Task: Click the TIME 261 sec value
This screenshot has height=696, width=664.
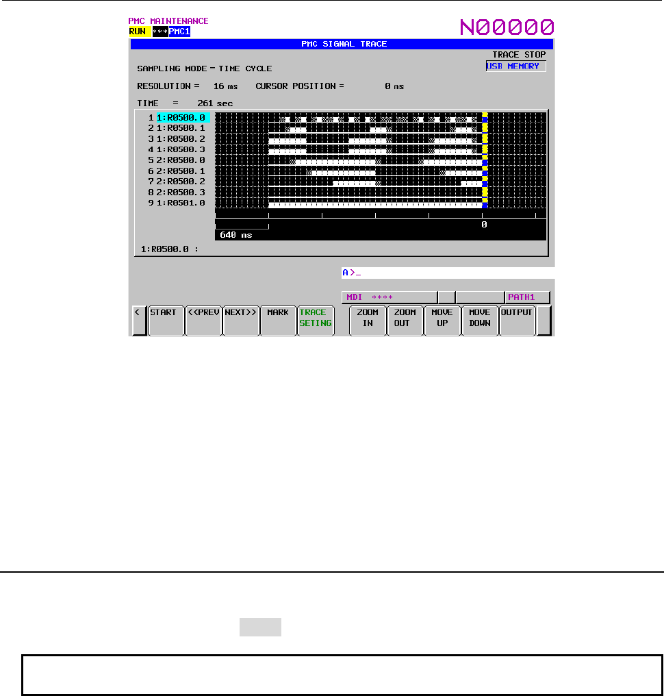Action: 215,103
